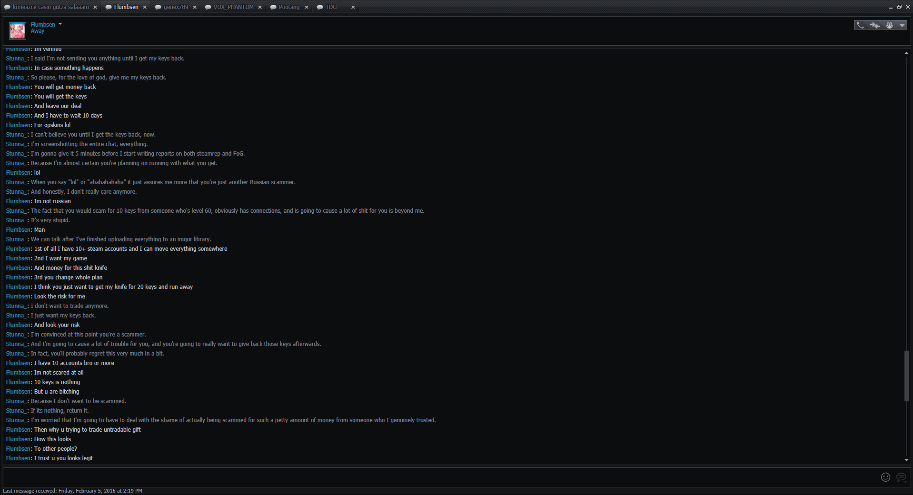
Task: Close the genex789 chat tab
Action: tap(195, 7)
